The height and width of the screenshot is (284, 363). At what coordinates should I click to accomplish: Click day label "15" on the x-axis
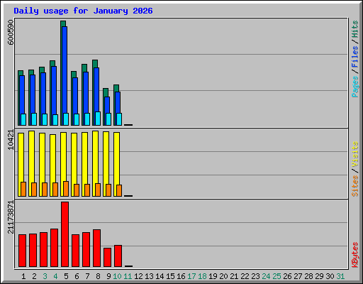170,276
